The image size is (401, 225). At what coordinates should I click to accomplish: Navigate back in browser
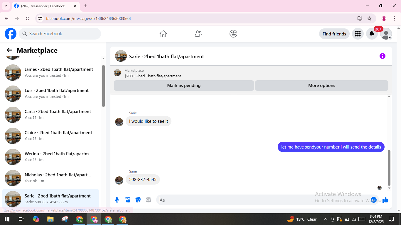6,18
